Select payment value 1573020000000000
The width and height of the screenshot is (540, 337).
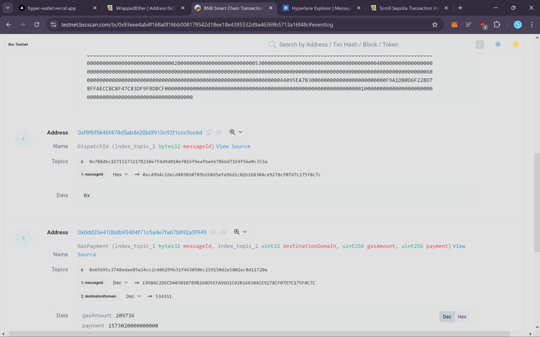click(133, 326)
